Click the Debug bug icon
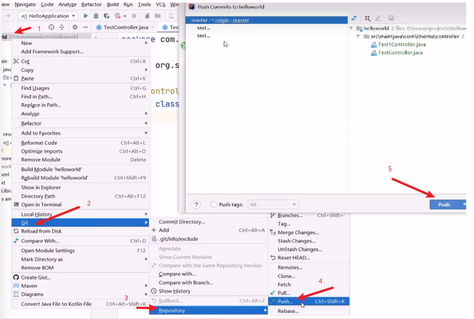Image resolution: width=474 pixels, height=319 pixels. [97, 16]
